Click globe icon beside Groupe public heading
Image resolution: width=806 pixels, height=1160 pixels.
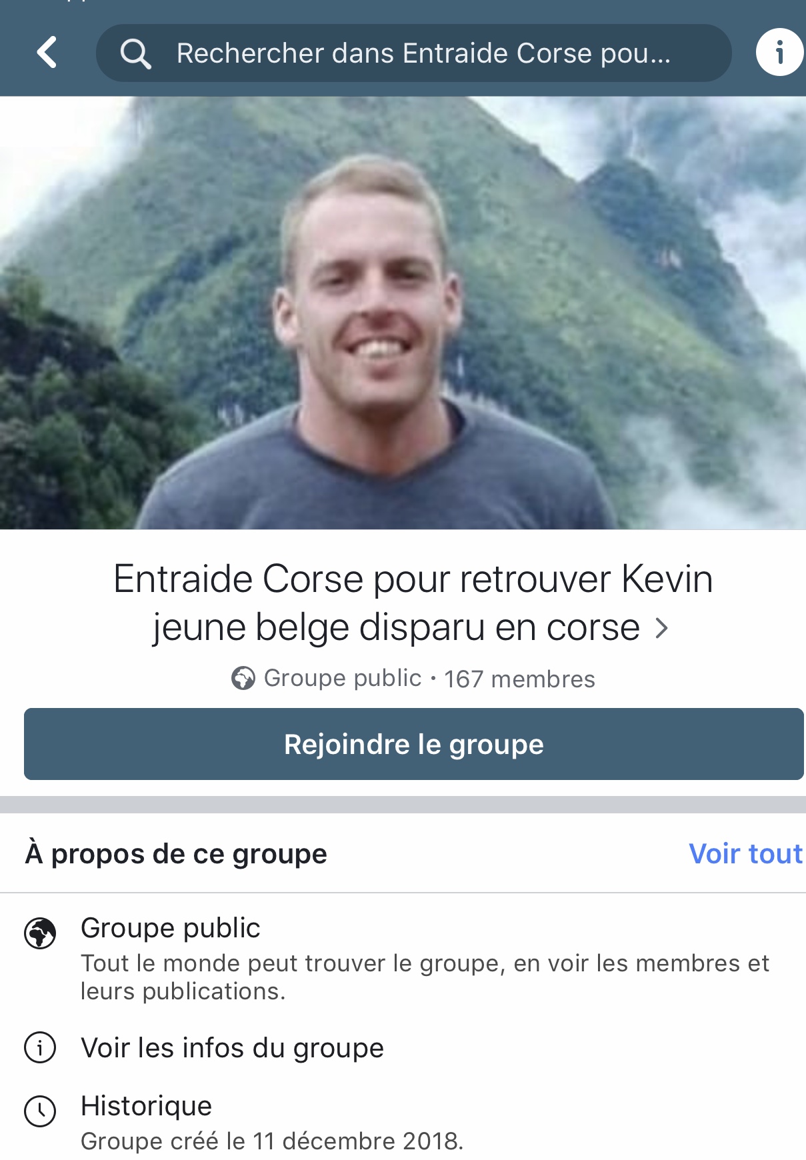[x=40, y=933]
